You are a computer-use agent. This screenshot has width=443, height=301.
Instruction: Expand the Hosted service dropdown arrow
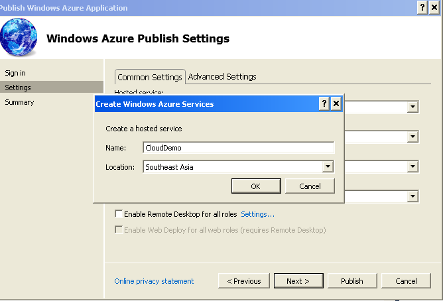(412, 107)
